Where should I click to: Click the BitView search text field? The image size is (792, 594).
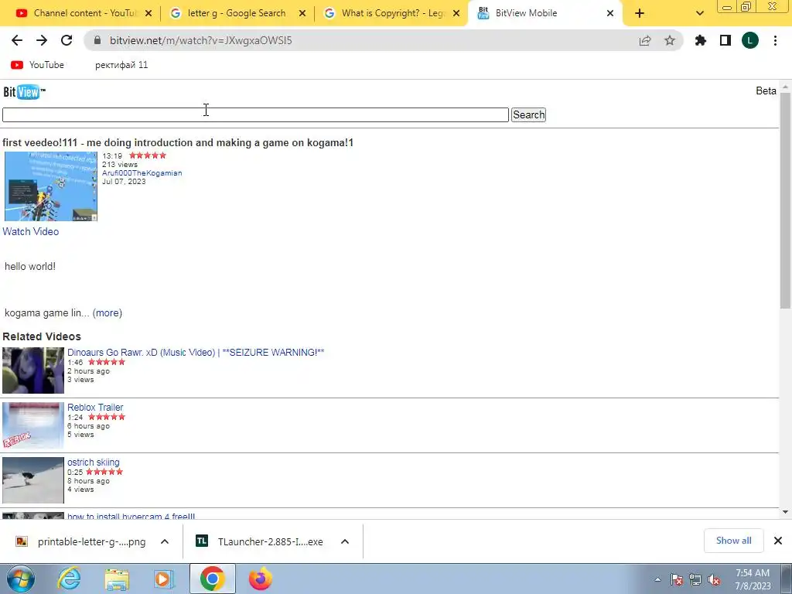(x=255, y=114)
